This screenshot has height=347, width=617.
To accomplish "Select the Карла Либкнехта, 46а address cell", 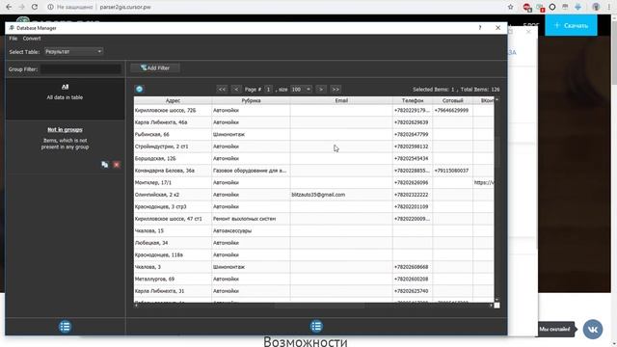I will tap(173, 122).
